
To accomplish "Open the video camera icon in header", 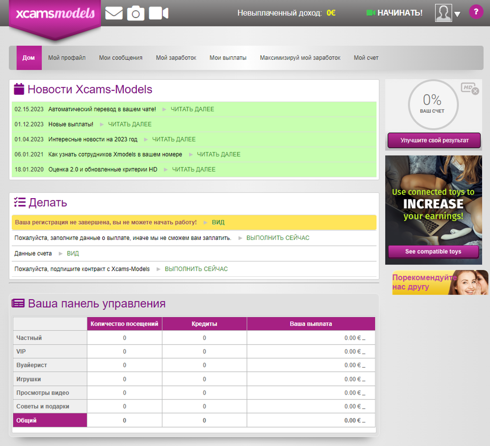I will (x=158, y=14).
